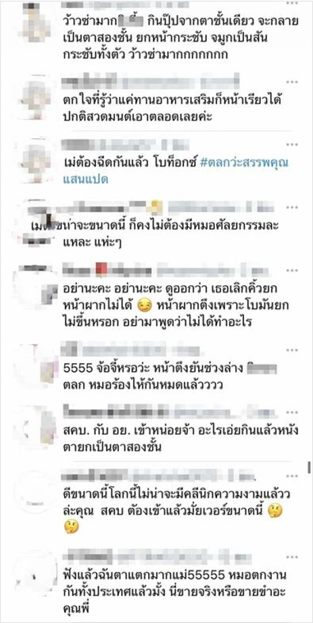The height and width of the screenshot is (623, 313).
Task: Click username above the ฟังแล้วฉันตาแตก comment
Action: (157, 556)
